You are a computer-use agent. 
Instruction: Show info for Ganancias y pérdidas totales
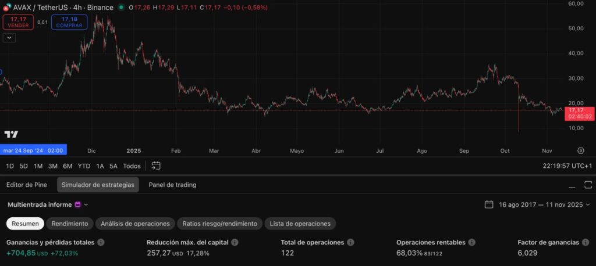[x=101, y=242]
